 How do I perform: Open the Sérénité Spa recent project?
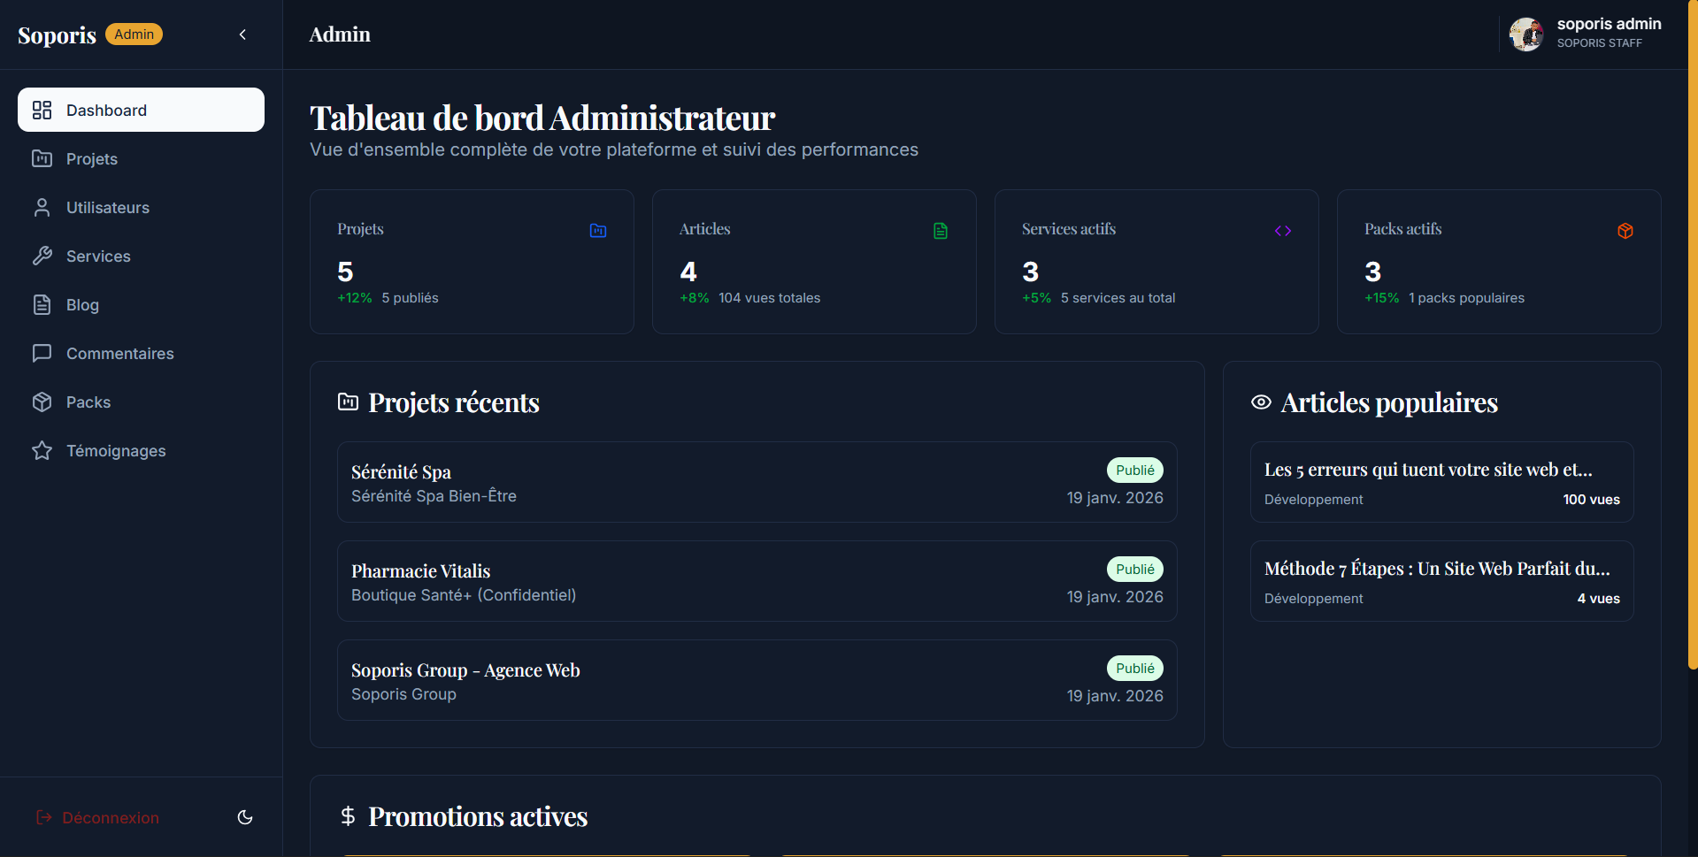pos(757,482)
